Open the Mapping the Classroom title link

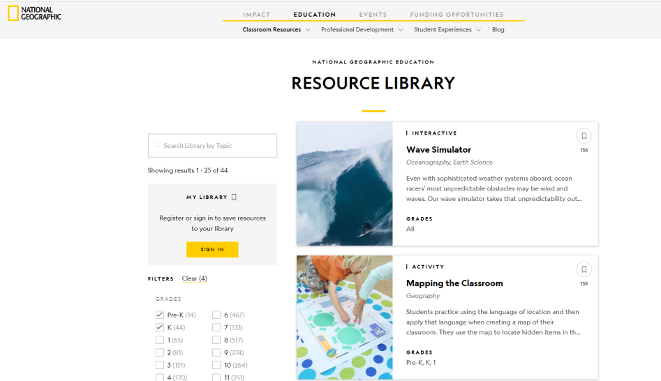tap(454, 283)
